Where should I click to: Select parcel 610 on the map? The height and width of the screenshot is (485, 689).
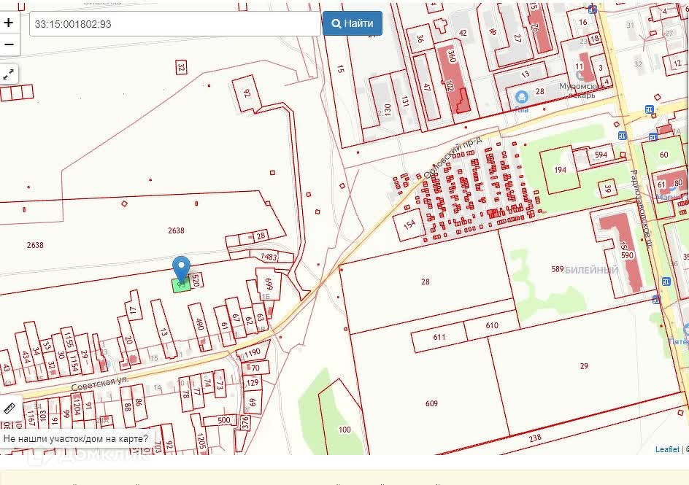(492, 325)
